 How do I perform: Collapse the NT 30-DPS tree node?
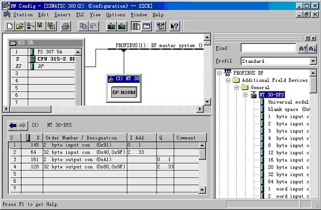246,95
